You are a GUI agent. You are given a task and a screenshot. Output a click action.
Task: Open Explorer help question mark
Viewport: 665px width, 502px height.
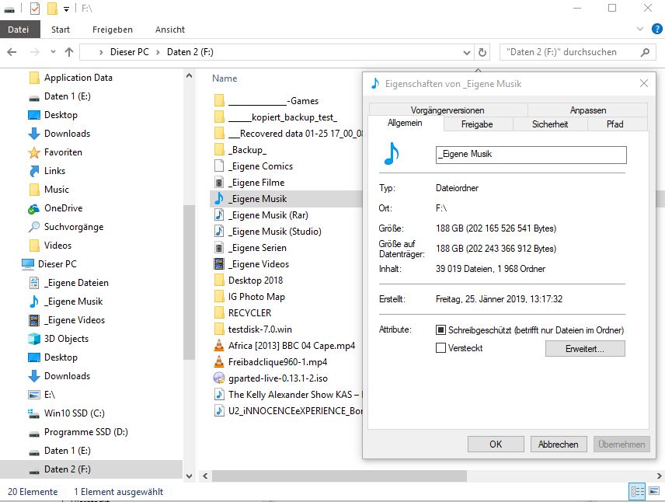(657, 29)
